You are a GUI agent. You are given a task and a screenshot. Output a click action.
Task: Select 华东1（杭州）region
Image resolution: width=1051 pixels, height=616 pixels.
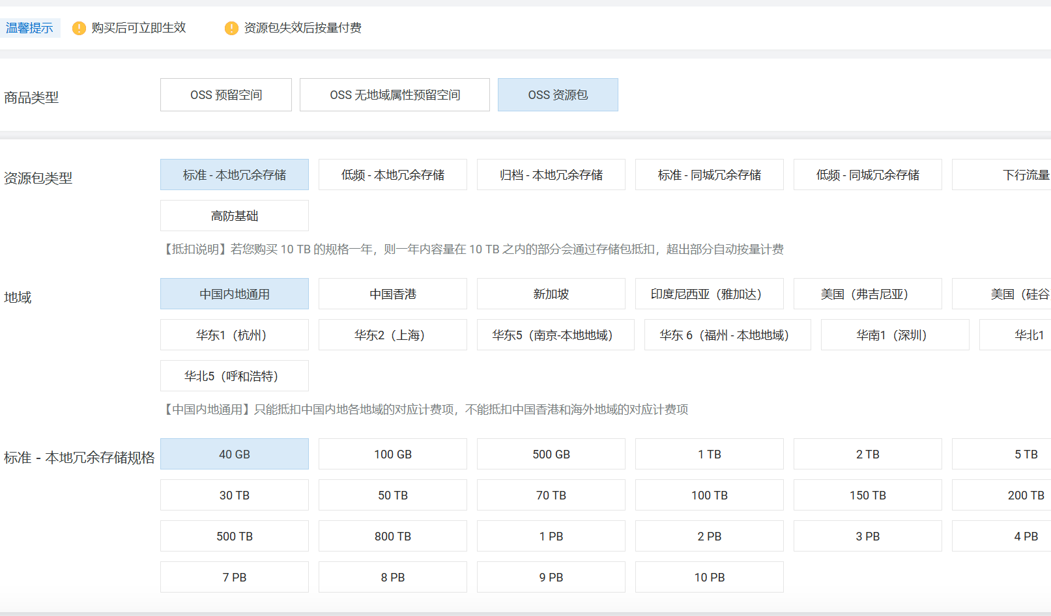tap(235, 335)
